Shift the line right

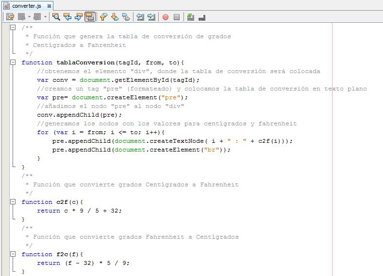click(x=151, y=17)
